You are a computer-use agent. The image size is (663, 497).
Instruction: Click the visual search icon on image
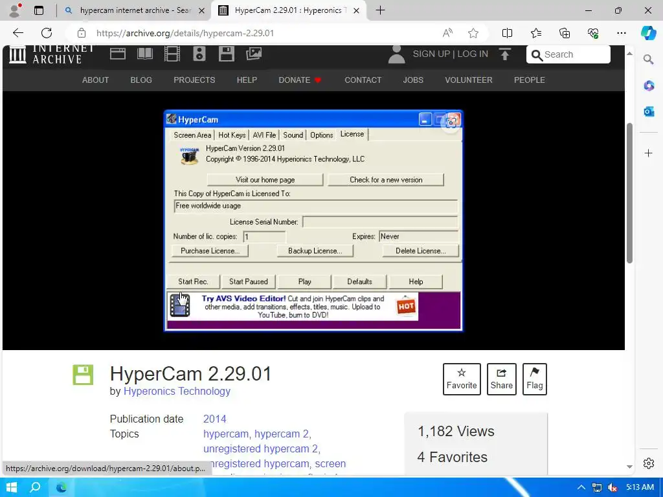(x=451, y=122)
